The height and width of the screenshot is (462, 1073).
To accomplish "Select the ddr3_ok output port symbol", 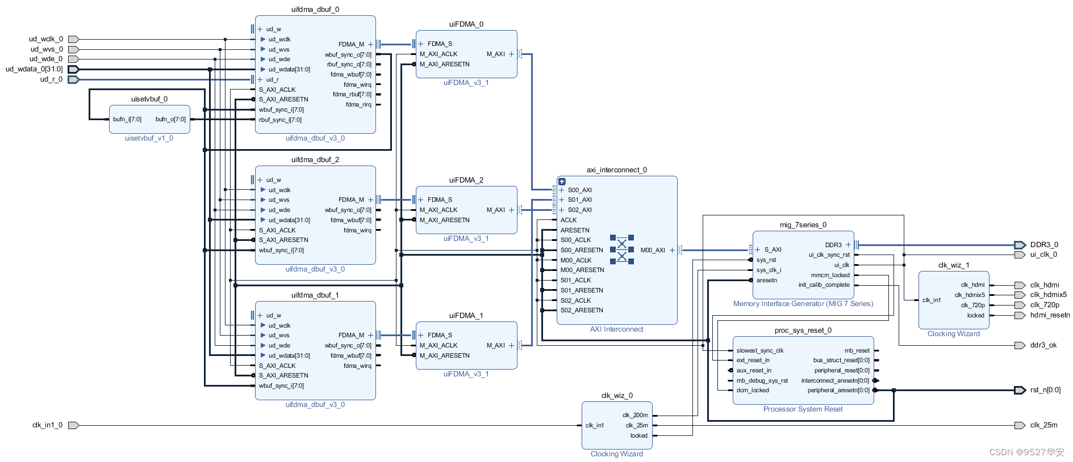I will point(1020,345).
